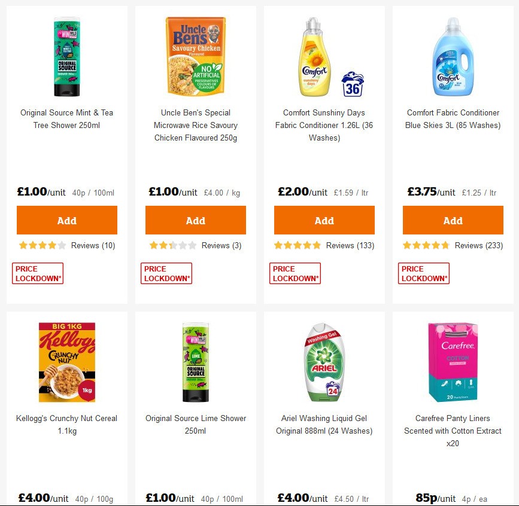Open the Ariel Washing Liquid Gel product page
Image resolution: width=519 pixels, height=506 pixels.
324,424
